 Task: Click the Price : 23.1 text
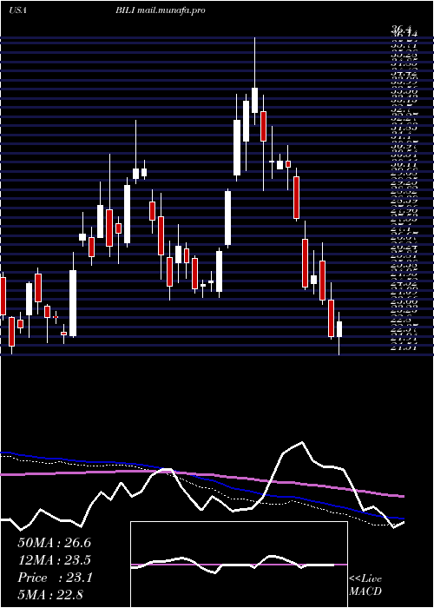click(54, 578)
